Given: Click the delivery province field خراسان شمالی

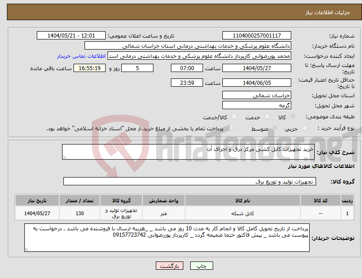Looking at the screenshot, I should [x=257, y=95].
